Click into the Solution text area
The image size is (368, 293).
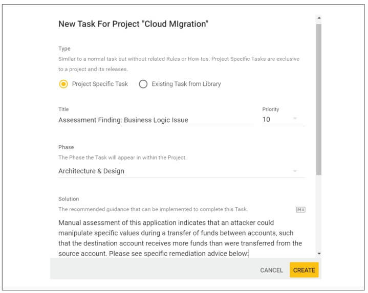(x=180, y=238)
